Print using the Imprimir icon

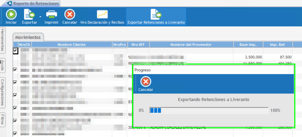[x=52, y=15]
